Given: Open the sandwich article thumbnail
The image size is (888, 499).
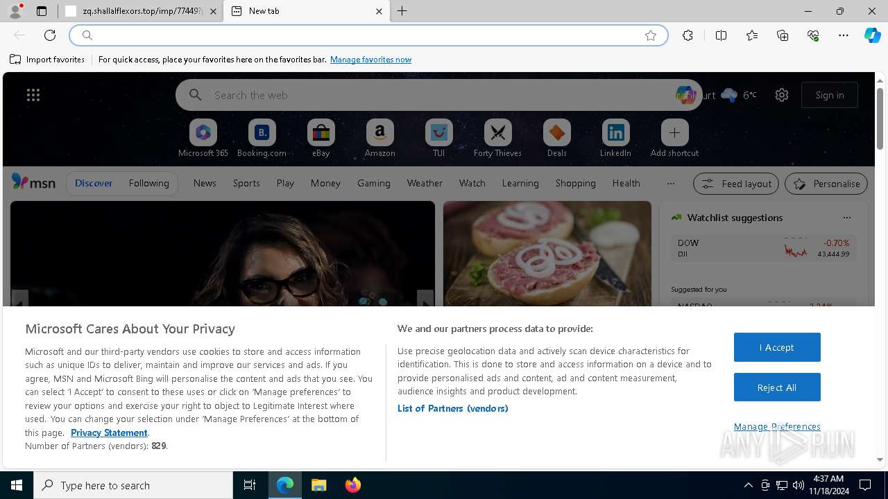Looking at the screenshot, I should pyautogui.click(x=547, y=254).
